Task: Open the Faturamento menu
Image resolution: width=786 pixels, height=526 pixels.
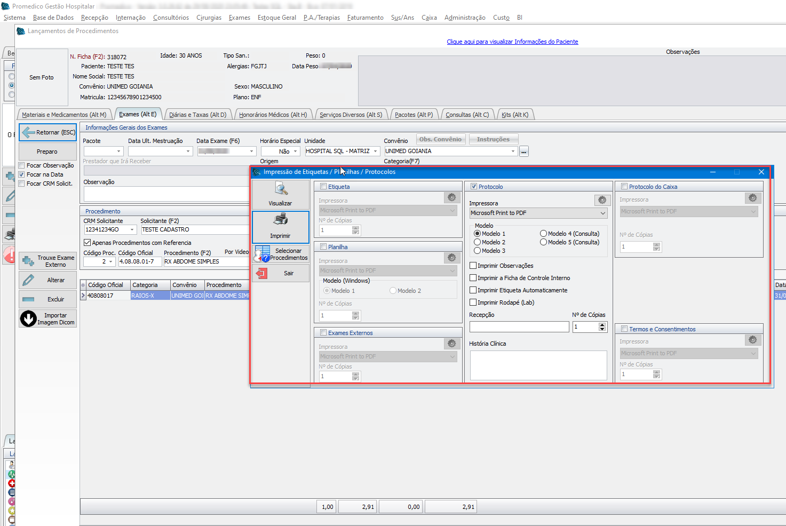Action: [x=365, y=18]
